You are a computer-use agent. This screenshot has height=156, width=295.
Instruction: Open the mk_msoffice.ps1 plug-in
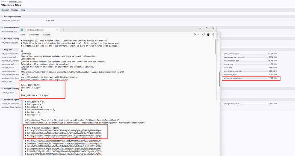(x=231, y=61)
